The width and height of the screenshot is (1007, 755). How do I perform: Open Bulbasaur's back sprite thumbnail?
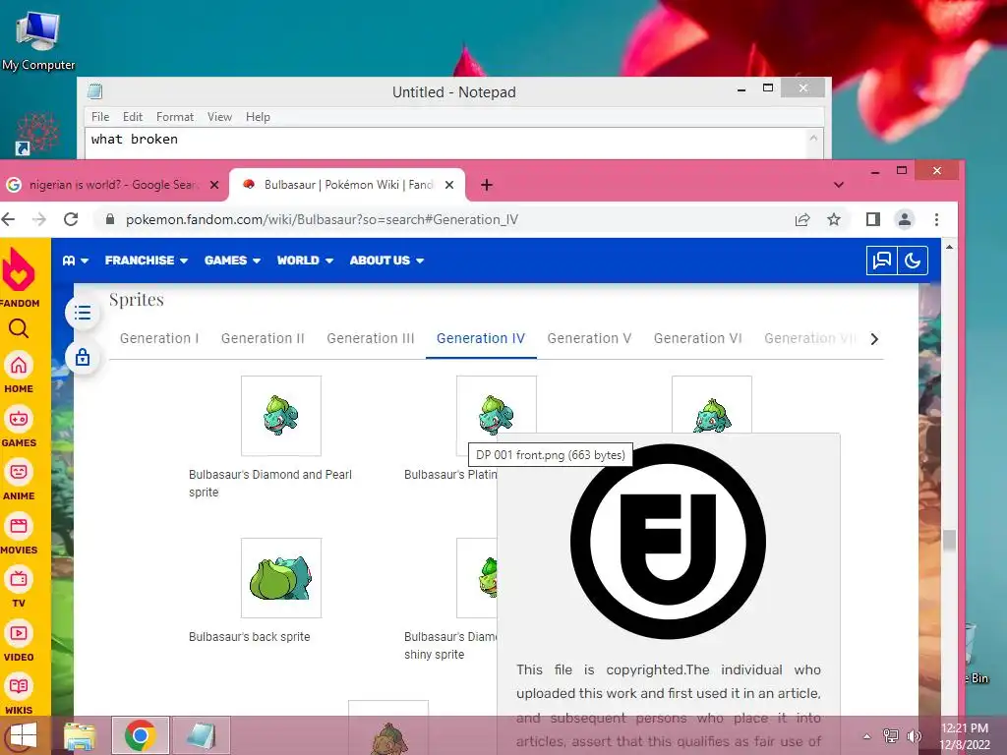[x=281, y=578]
